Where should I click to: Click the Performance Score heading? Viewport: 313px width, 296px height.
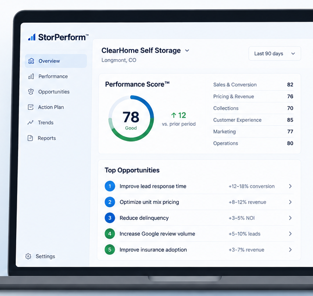[138, 84]
